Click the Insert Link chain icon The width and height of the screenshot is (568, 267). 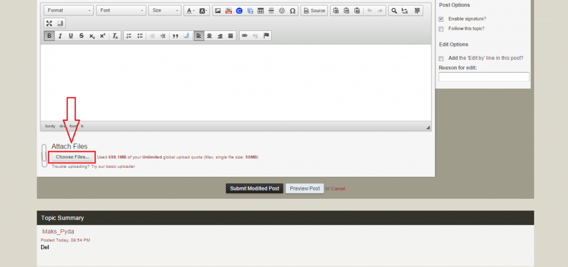[245, 35]
